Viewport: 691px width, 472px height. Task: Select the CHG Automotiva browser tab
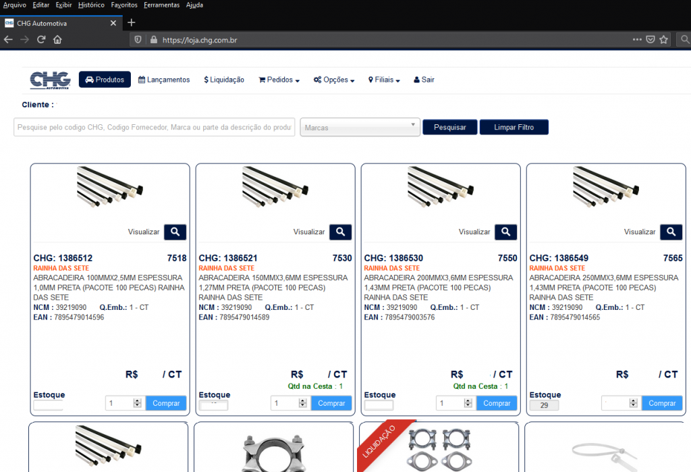tap(61, 23)
